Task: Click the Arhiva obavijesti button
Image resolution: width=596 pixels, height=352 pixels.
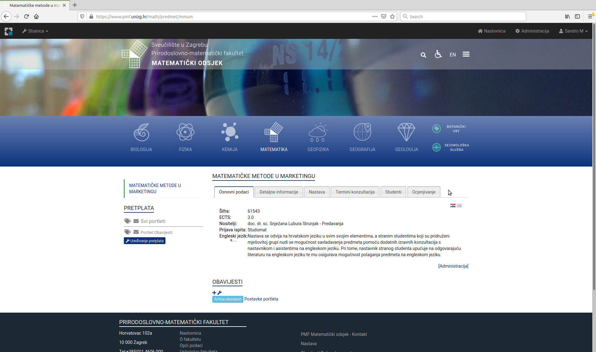Action: 228,299
